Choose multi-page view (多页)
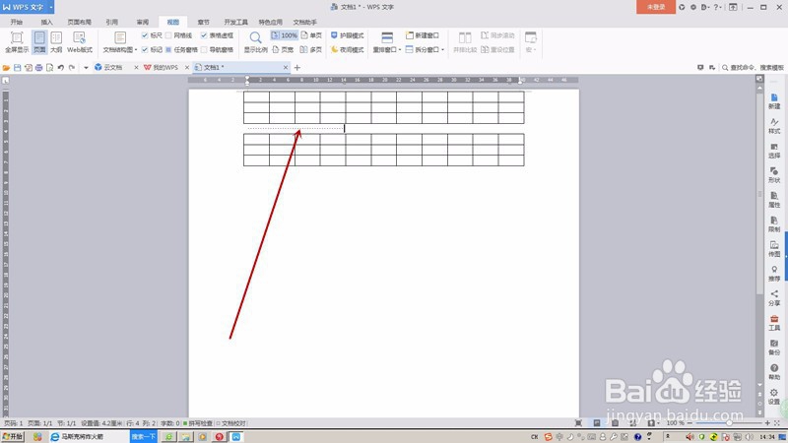 click(x=311, y=50)
